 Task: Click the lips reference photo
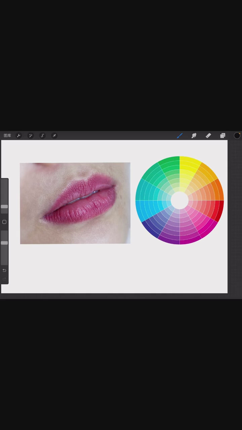[x=75, y=203]
